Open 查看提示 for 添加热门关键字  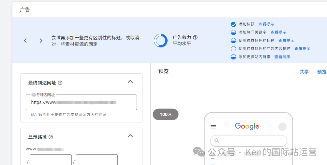[x=278, y=32]
